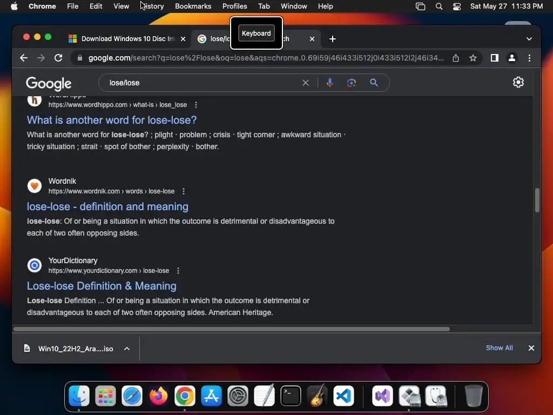Click the magnifier search button

pos(374,83)
